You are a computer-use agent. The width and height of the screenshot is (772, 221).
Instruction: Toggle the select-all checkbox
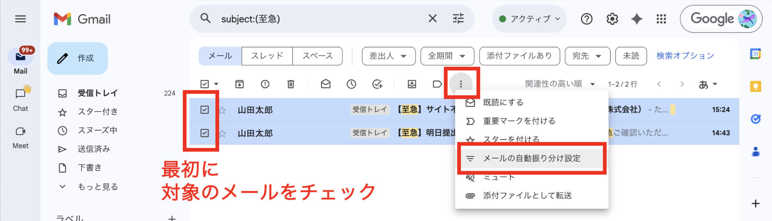205,84
